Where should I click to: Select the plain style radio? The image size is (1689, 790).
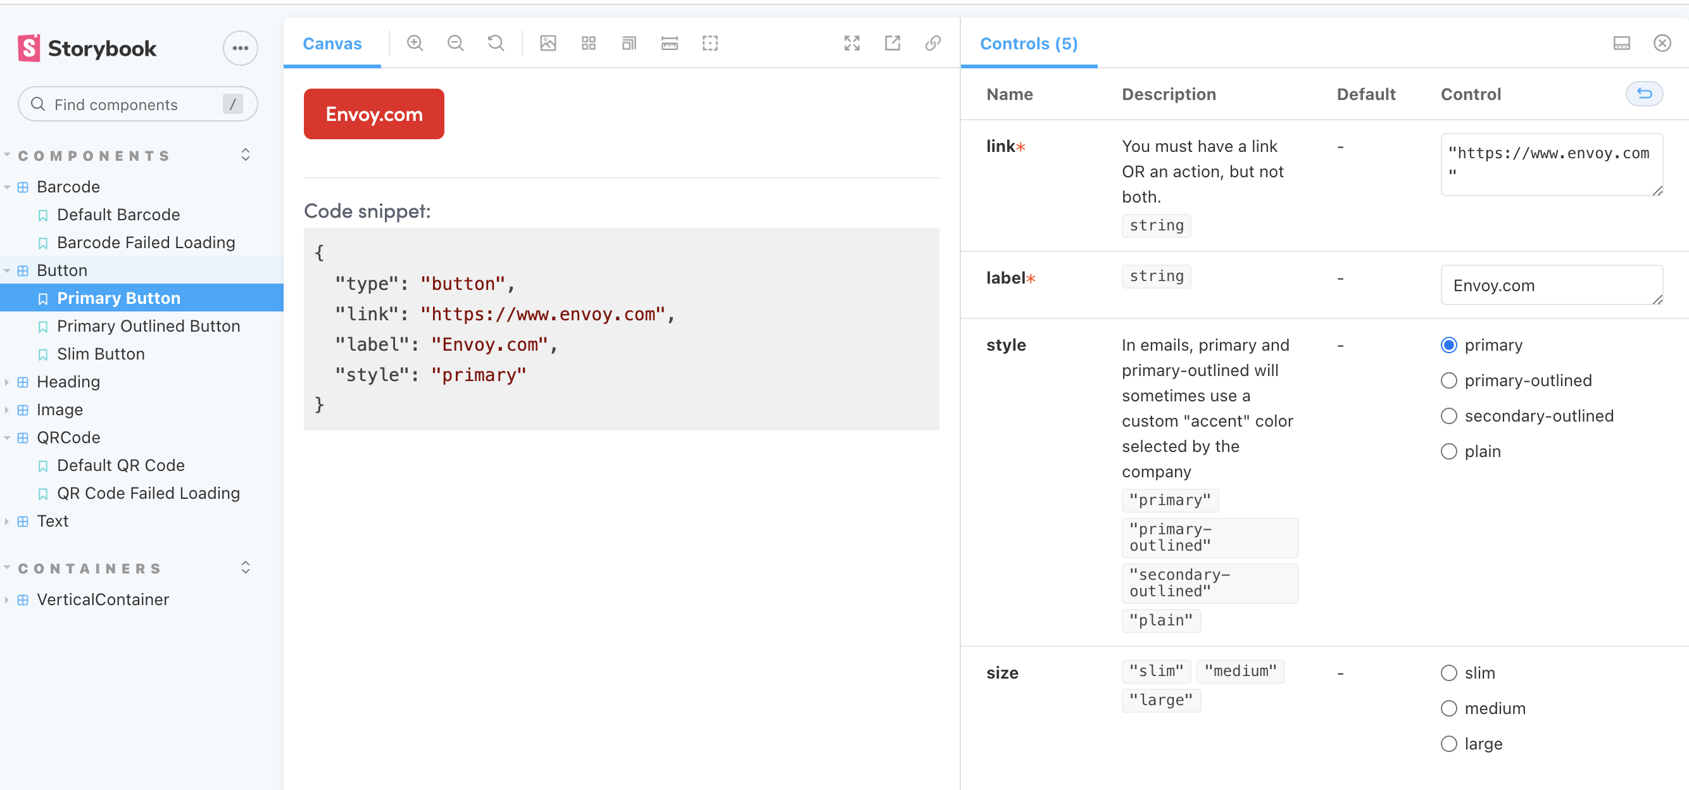[1449, 451]
